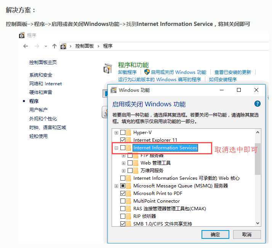Expand the Microsoft Message Queue (MSMQ) node
The width and height of the screenshot is (272, 248).
(116, 186)
